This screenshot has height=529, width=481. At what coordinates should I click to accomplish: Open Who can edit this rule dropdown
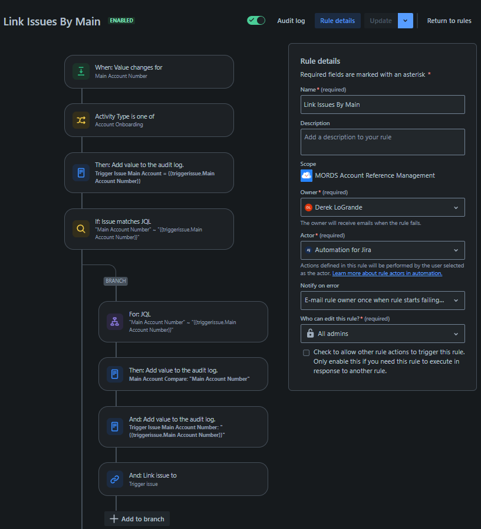pos(383,334)
